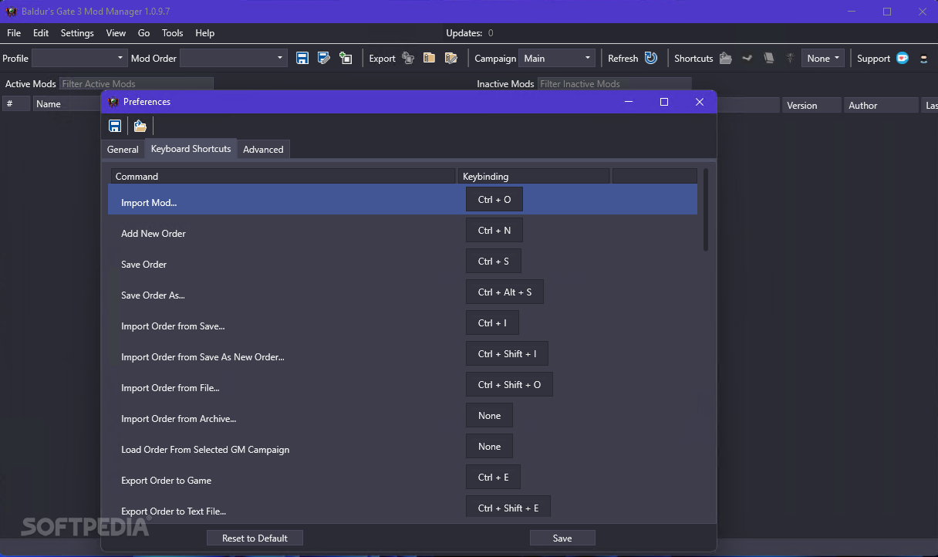
Task: Open the Help menu
Action: pos(204,33)
